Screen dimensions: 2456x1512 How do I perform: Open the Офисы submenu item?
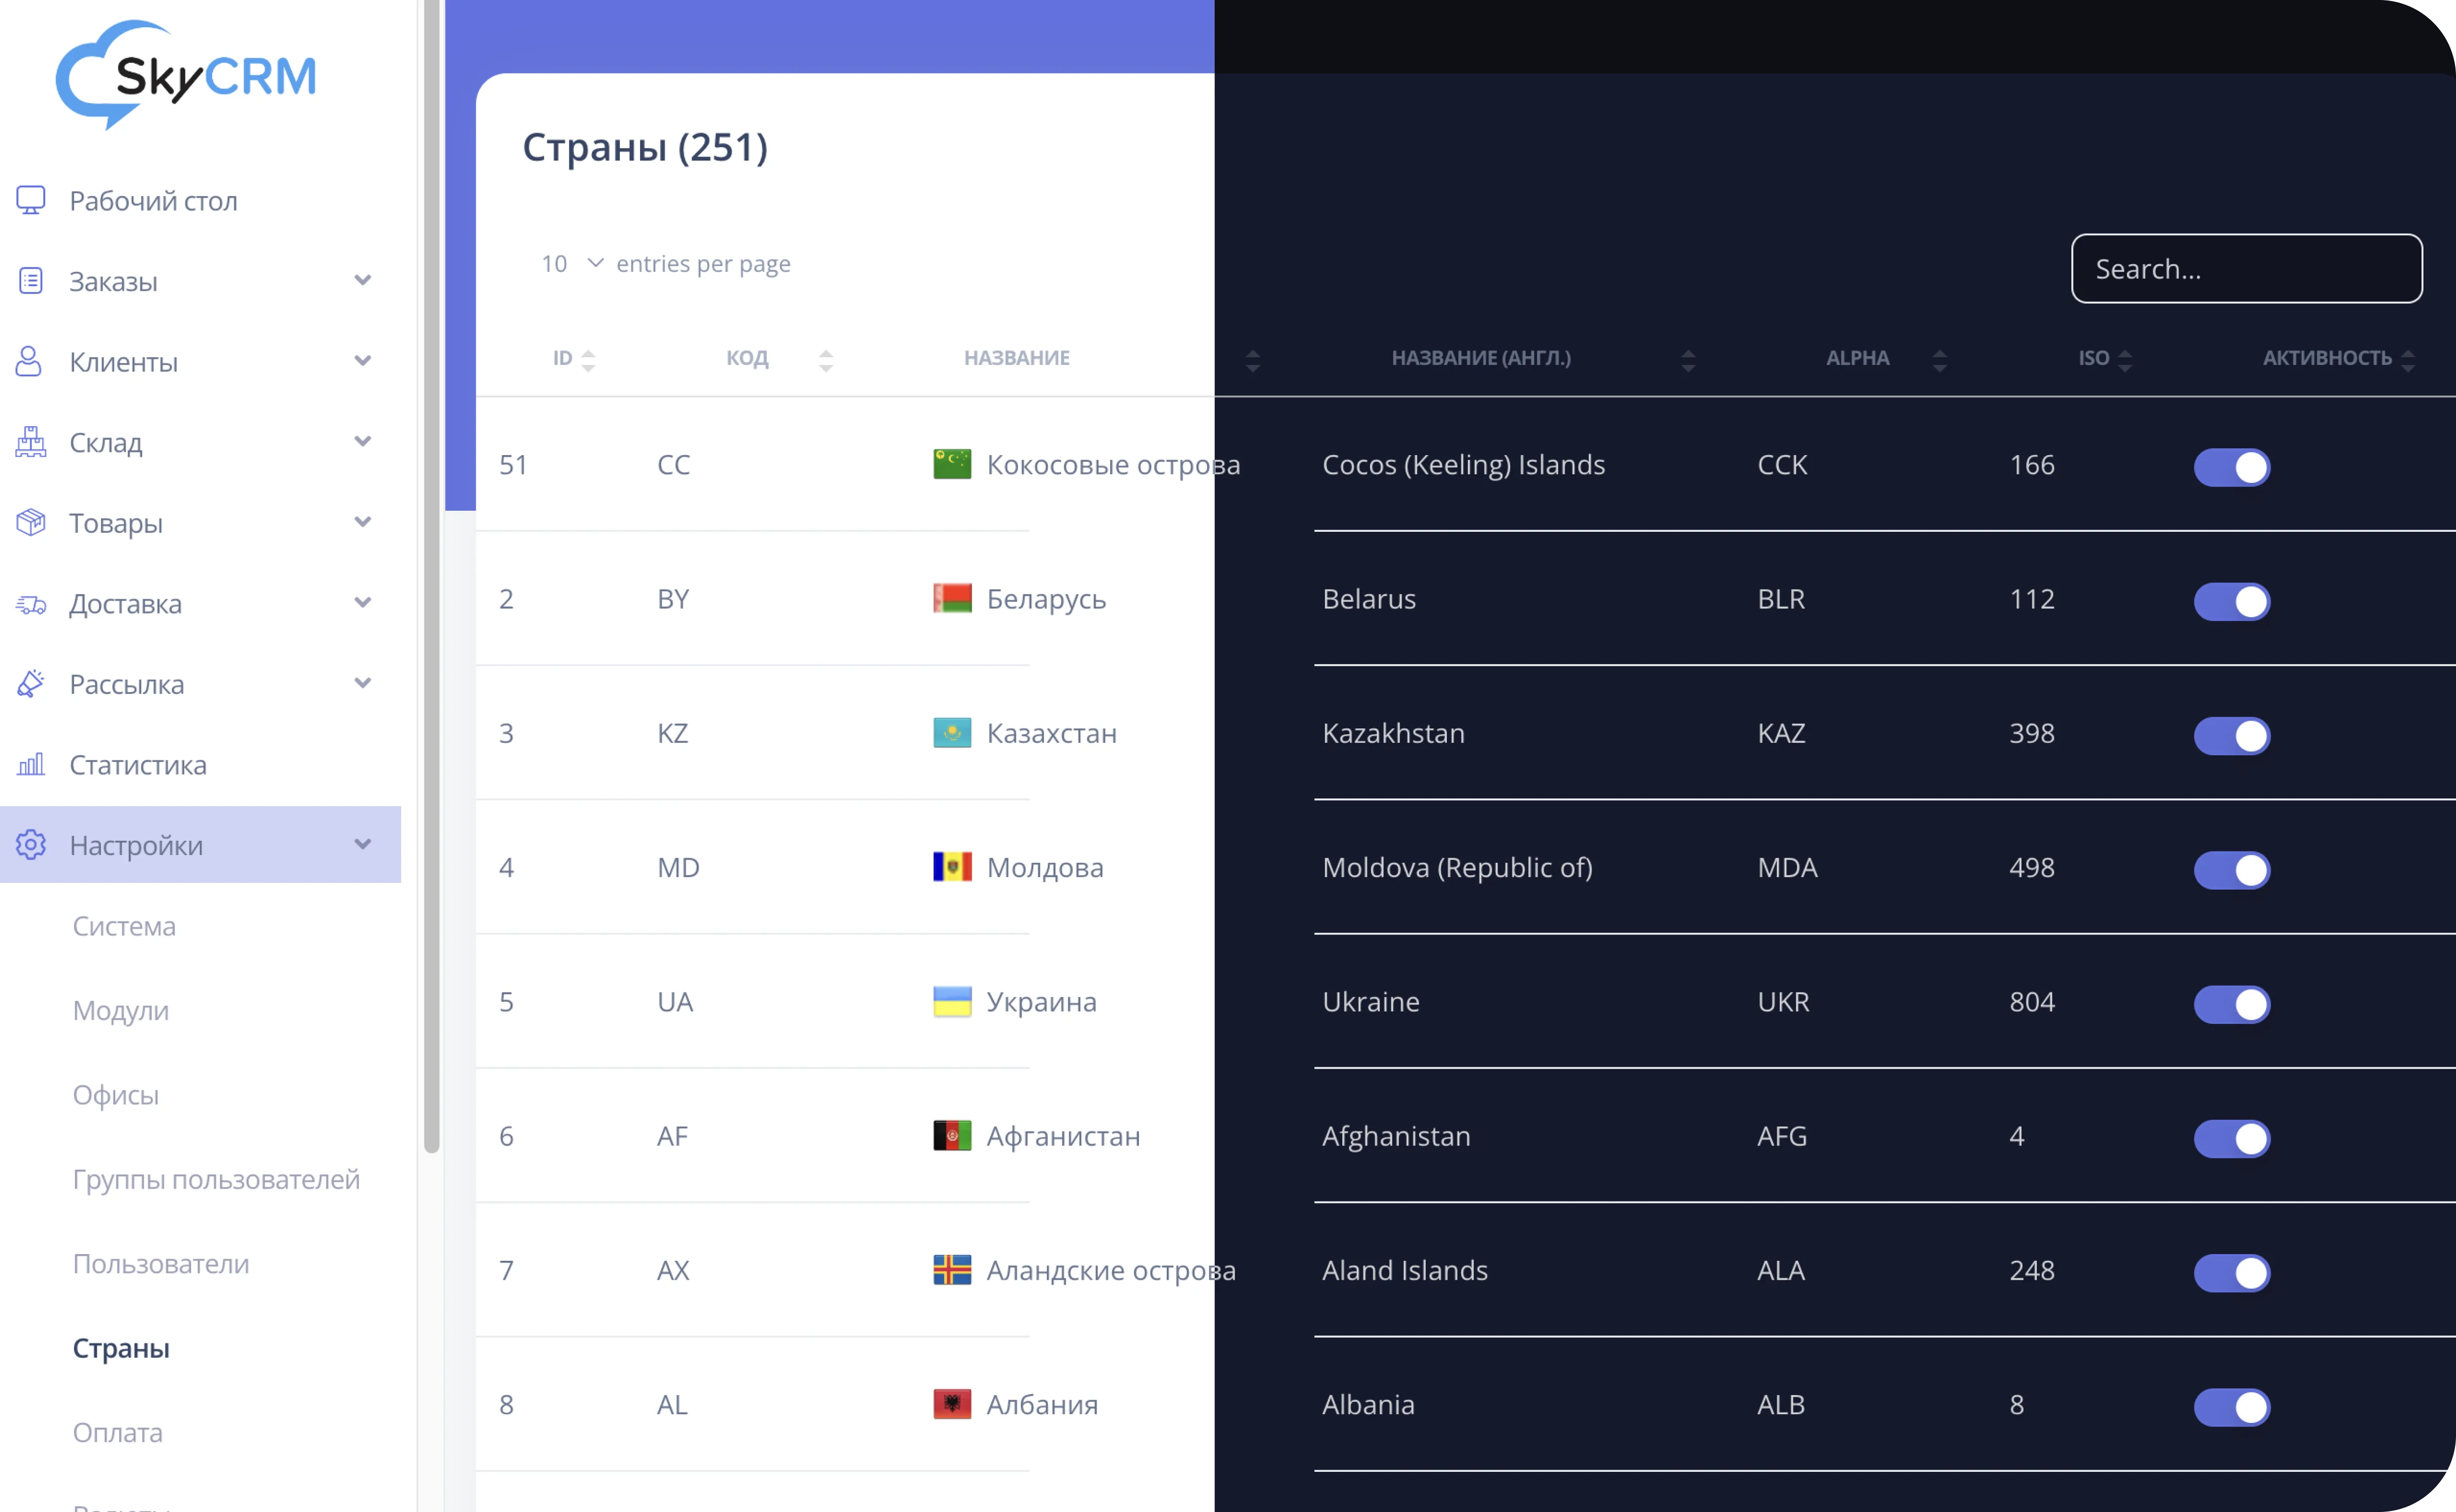click(116, 1095)
